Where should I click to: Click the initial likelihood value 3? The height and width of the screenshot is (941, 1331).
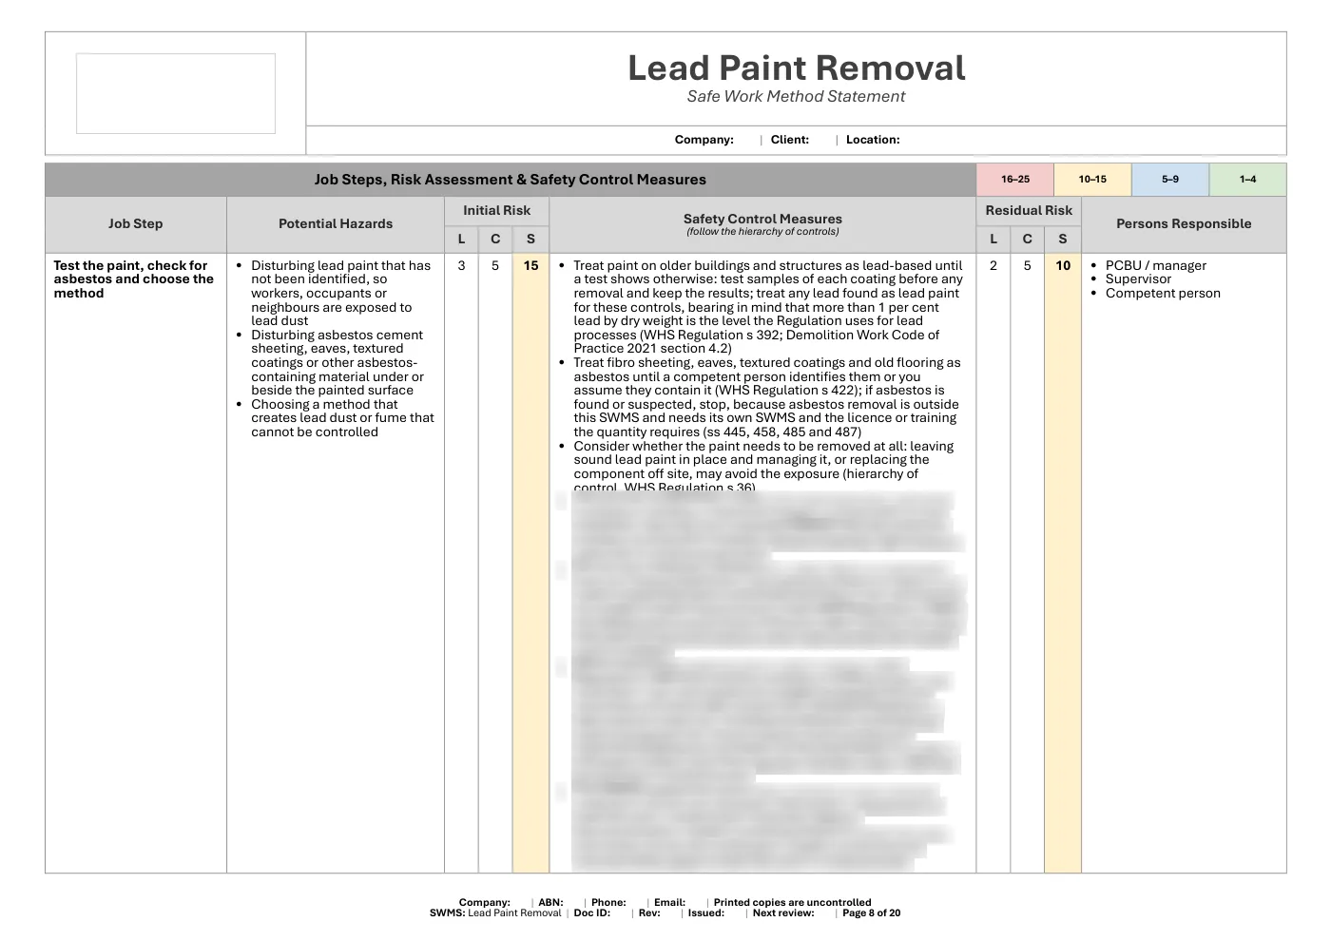pos(461,266)
